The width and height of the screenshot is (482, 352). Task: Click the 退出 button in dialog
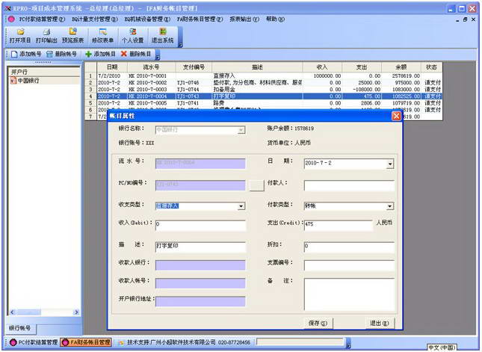click(378, 323)
